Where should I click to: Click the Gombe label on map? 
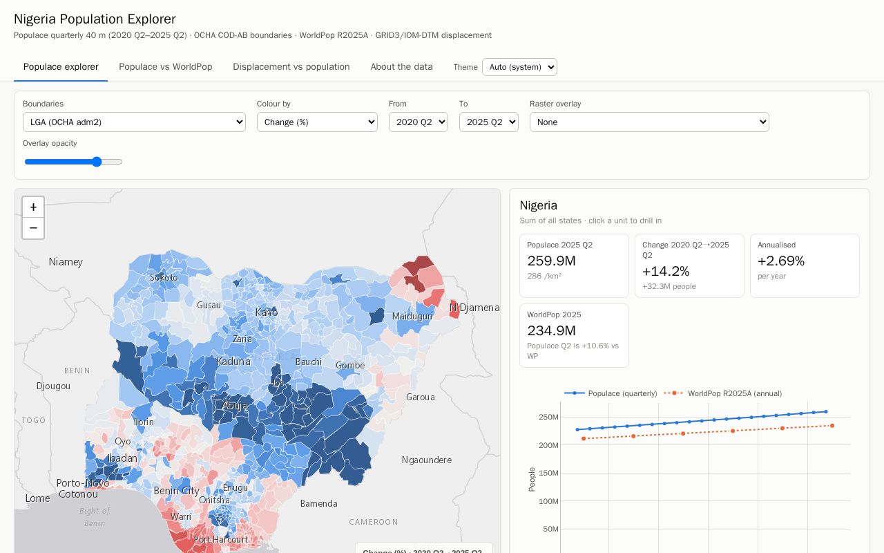point(350,366)
